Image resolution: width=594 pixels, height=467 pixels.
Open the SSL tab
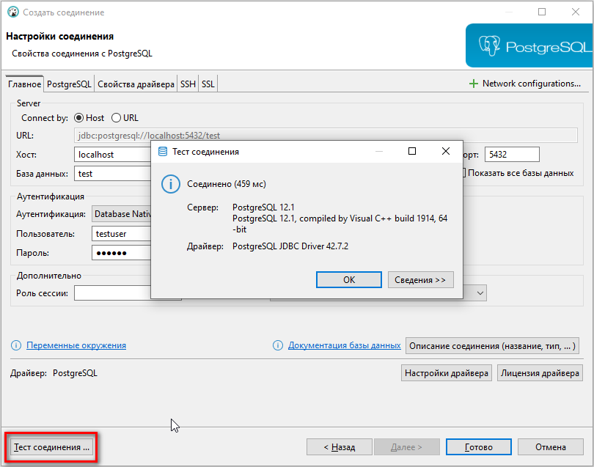click(x=208, y=84)
